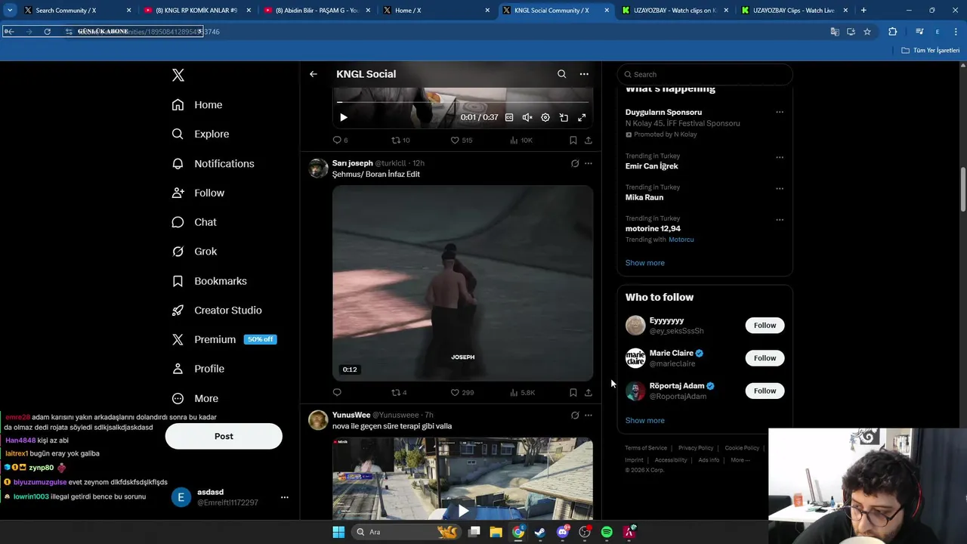
Task: Open playback settings gear on top video
Action: 545,117
